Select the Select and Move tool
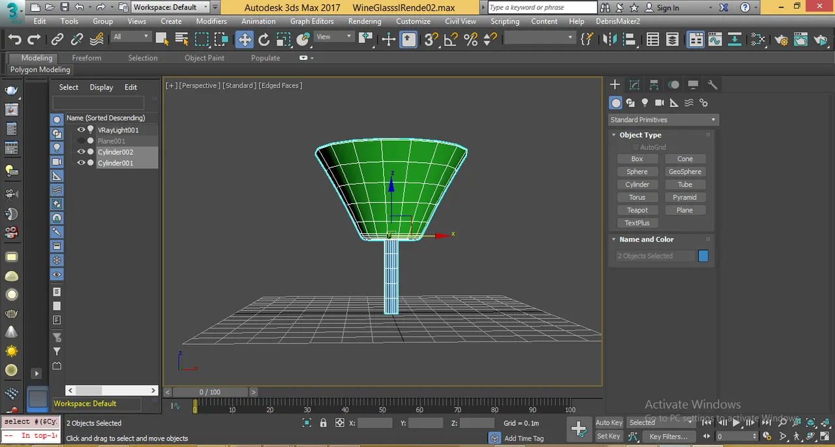Viewport: 835px width, 447px height. 245,40
